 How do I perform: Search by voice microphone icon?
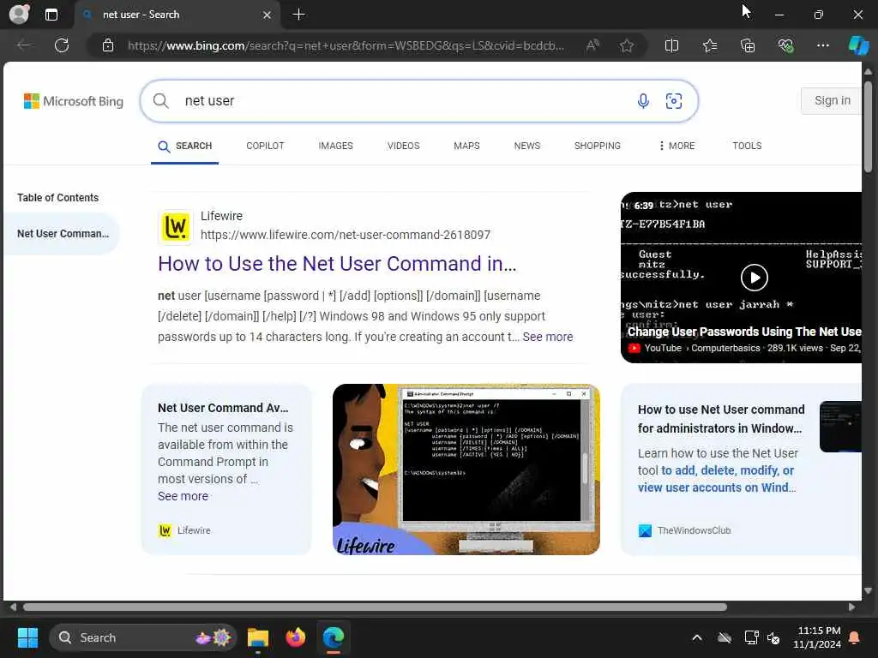643,101
